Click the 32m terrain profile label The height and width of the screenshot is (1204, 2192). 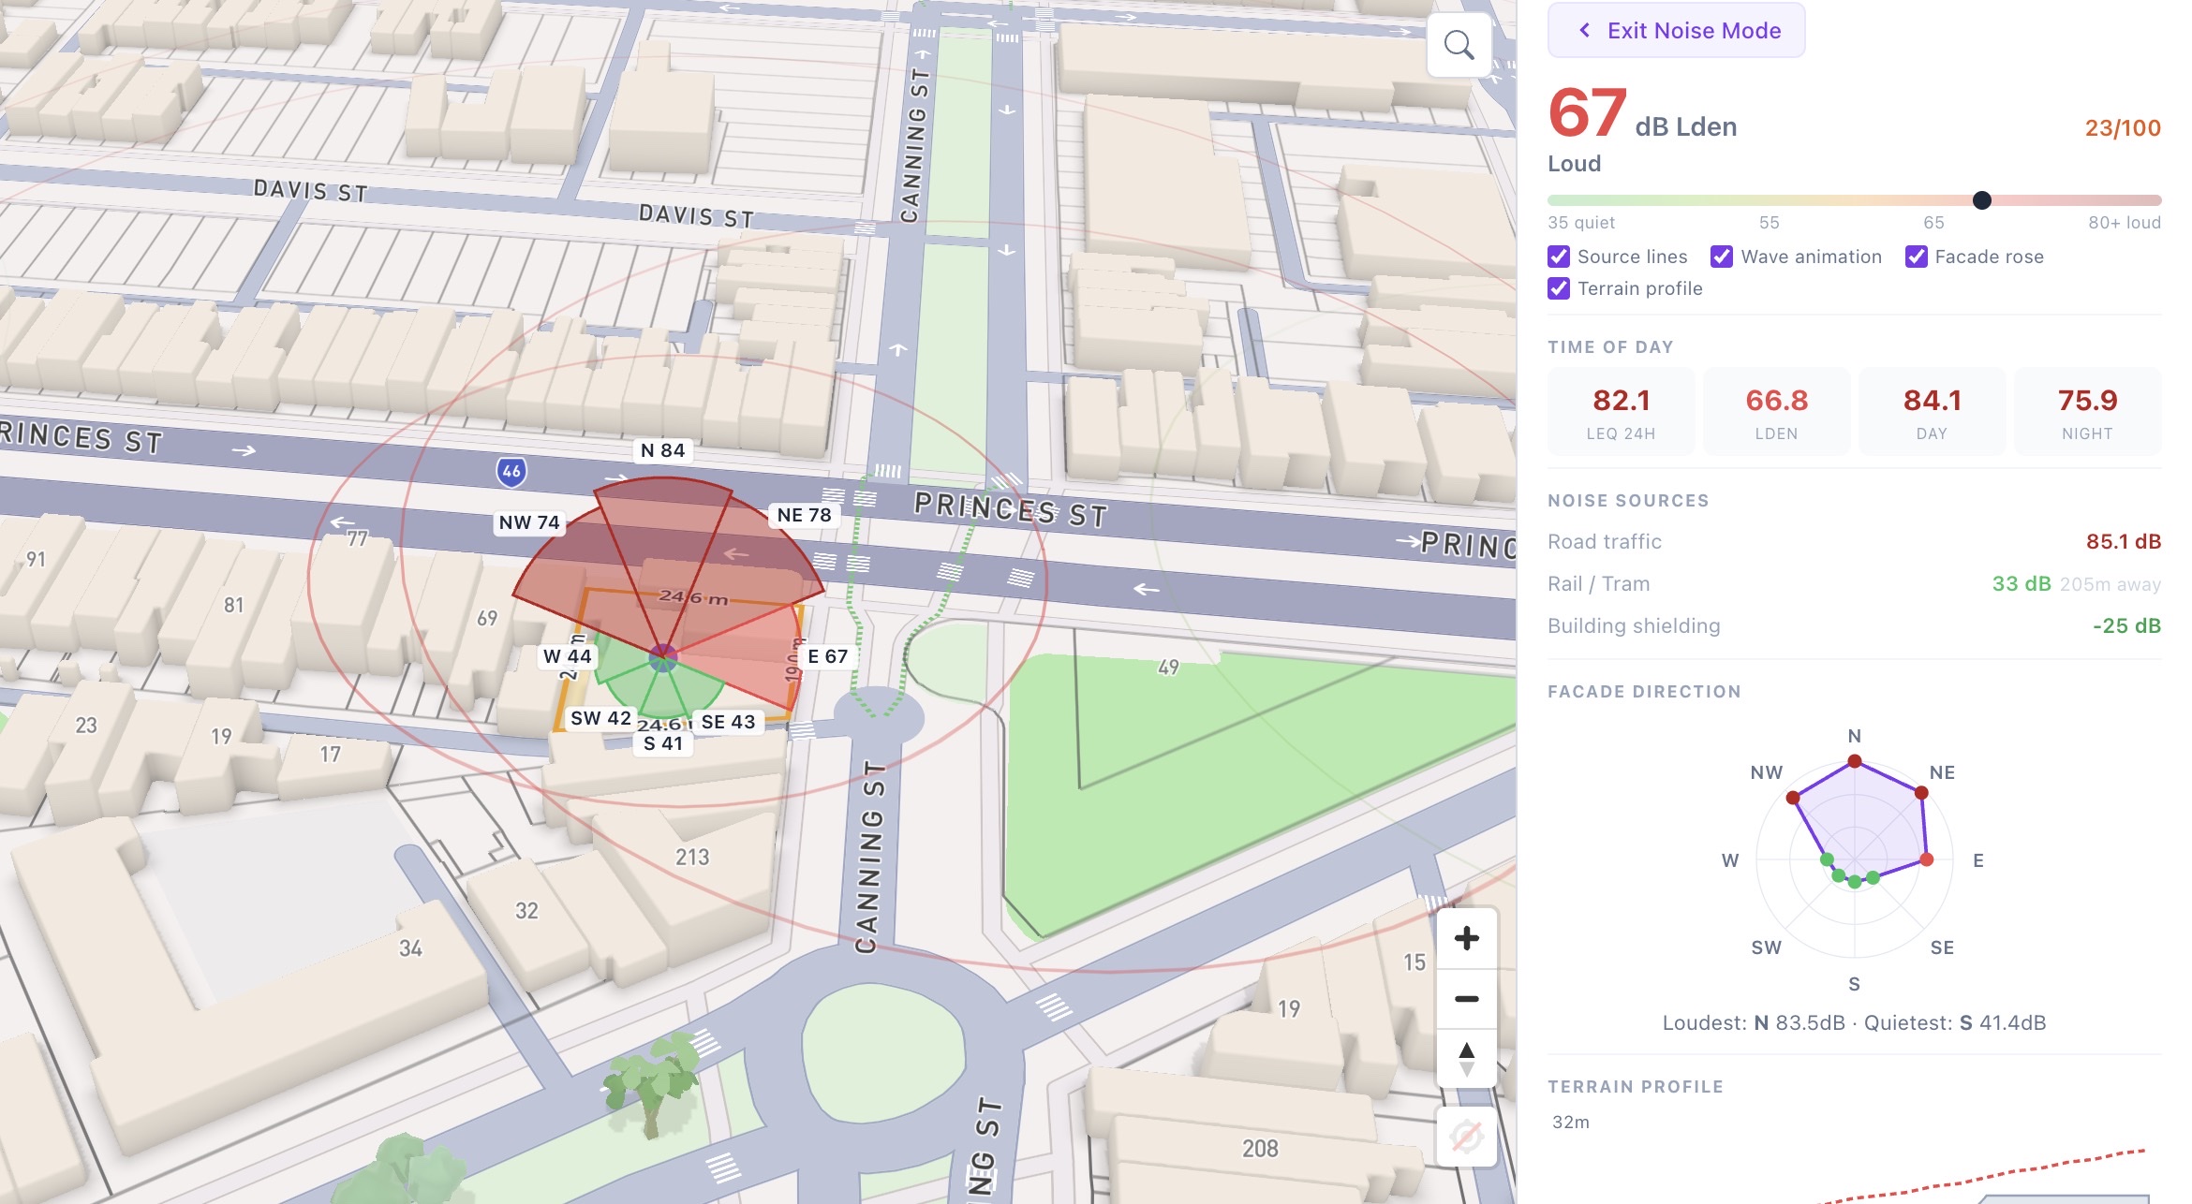click(1571, 1123)
